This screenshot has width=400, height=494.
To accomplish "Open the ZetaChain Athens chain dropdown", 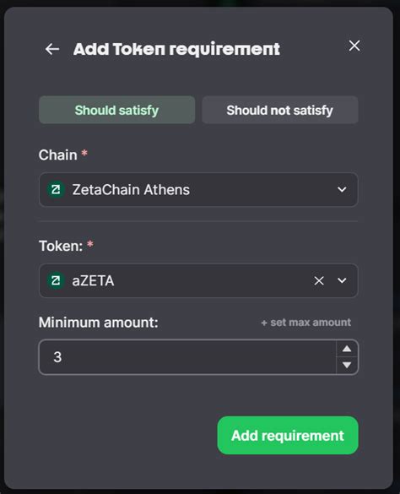I will tap(198, 190).
